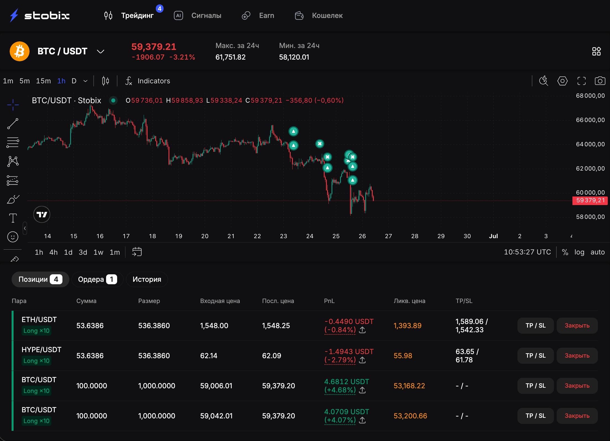Toggle the auto scale option
The height and width of the screenshot is (441, 610).
click(x=598, y=252)
